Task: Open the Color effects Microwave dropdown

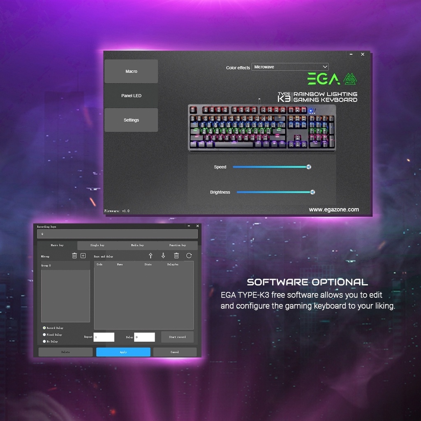Action: [290, 67]
